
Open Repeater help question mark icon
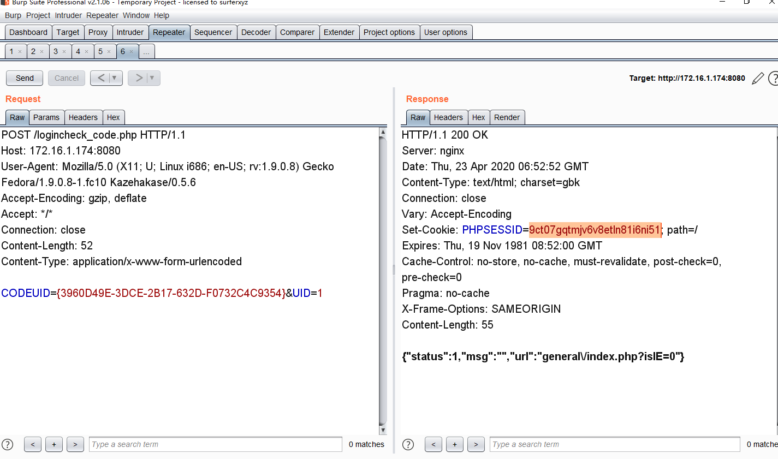pos(773,79)
